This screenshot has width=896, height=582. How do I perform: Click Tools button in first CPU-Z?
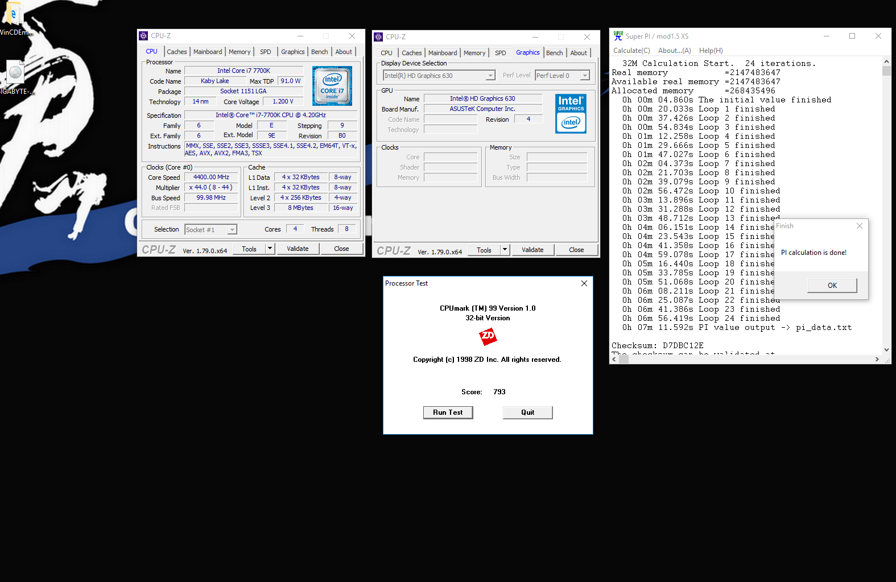[x=249, y=249]
